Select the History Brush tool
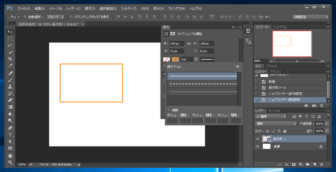 (10, 94)
